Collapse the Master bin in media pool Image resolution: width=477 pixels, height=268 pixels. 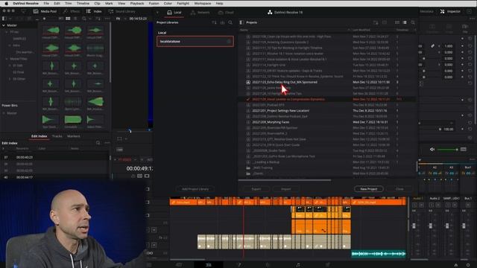click(x=4, y=25)
